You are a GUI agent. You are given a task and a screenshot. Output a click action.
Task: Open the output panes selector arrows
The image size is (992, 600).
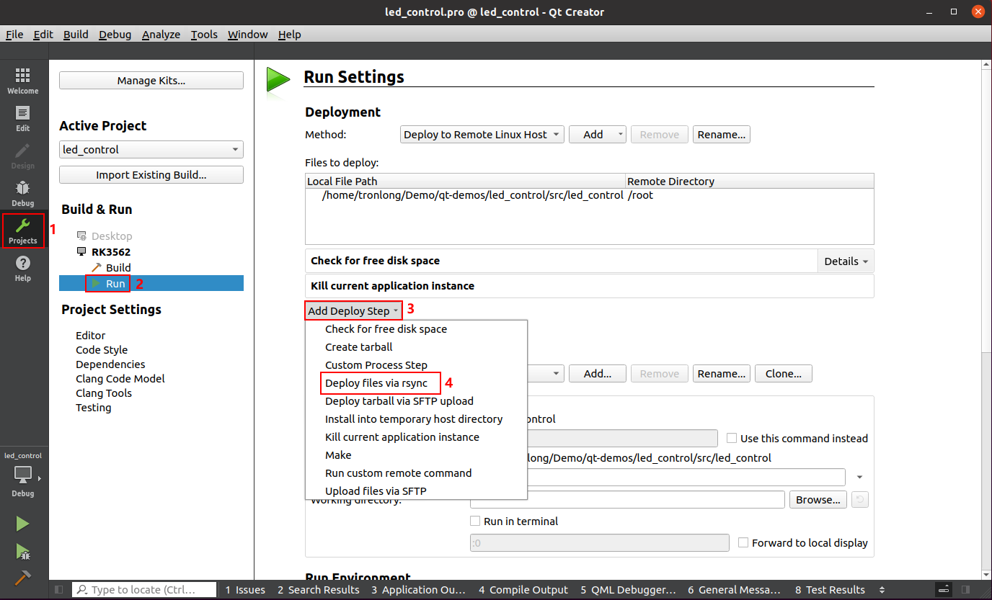click(883, 590)
